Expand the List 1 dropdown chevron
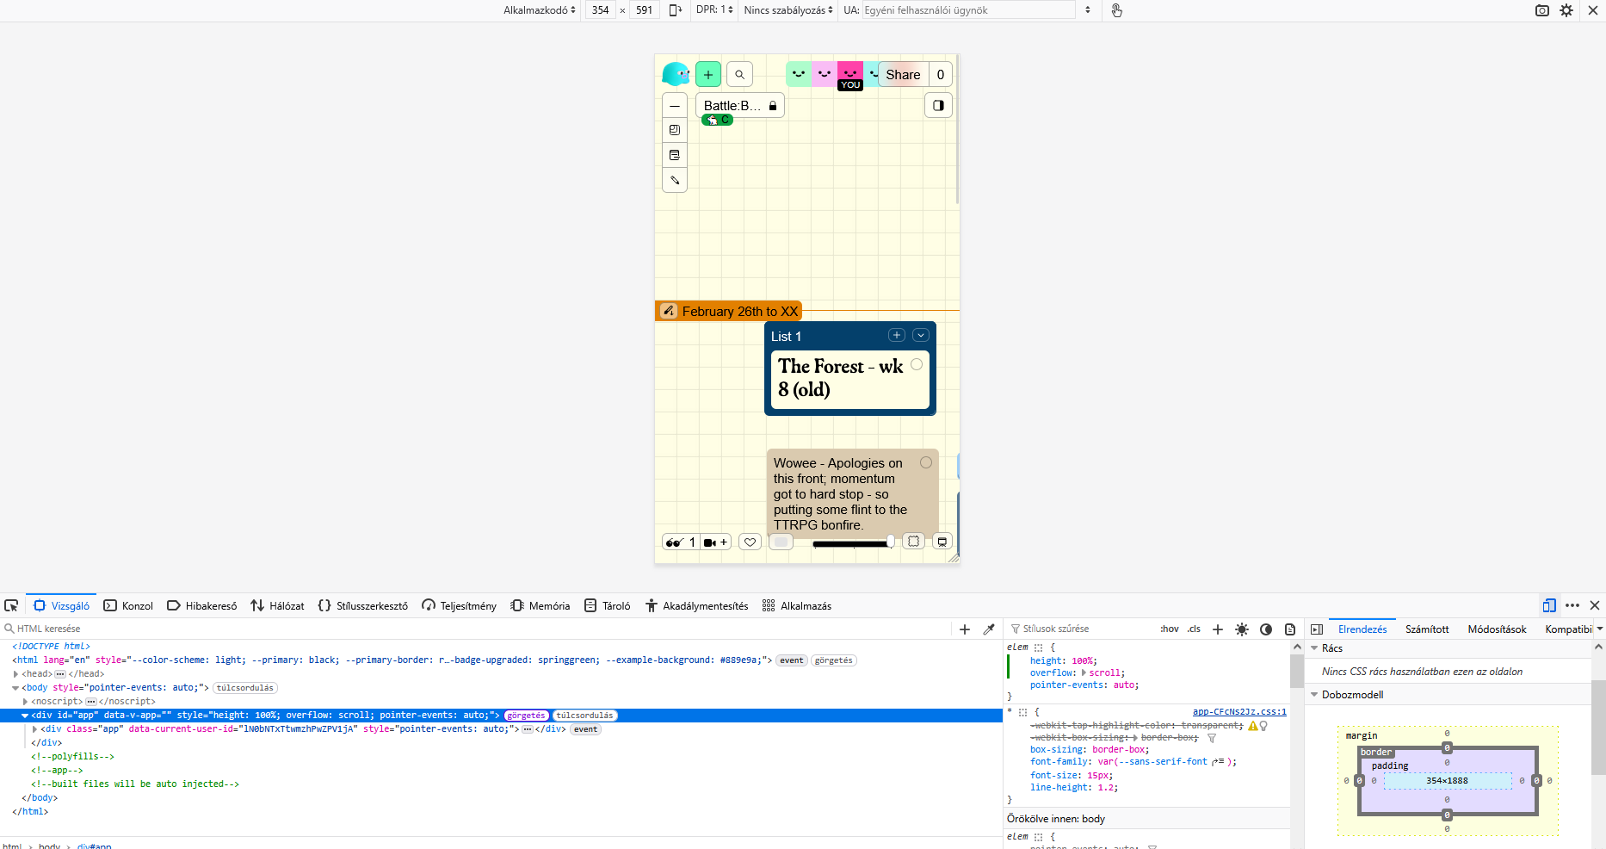 pos(920,336)
